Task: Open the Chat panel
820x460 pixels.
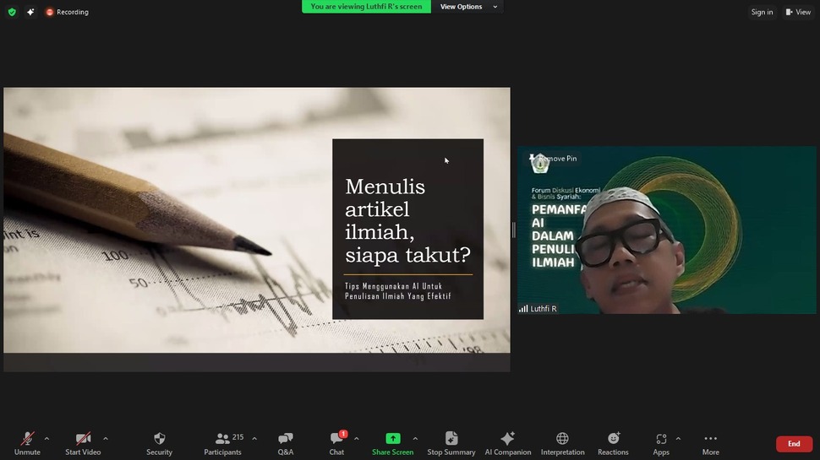Action: 336,439
